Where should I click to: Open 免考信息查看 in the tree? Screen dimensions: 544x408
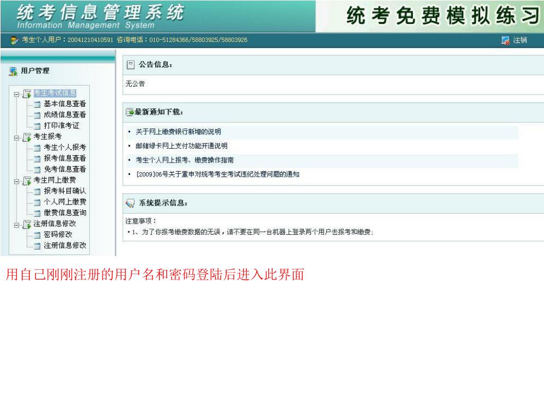coord(65,169)
